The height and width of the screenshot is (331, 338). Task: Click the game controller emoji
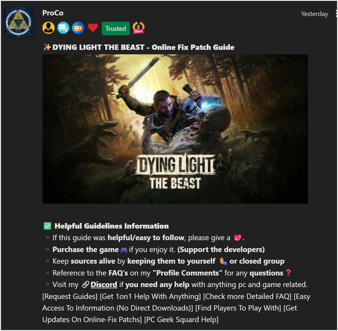[124, 250]
